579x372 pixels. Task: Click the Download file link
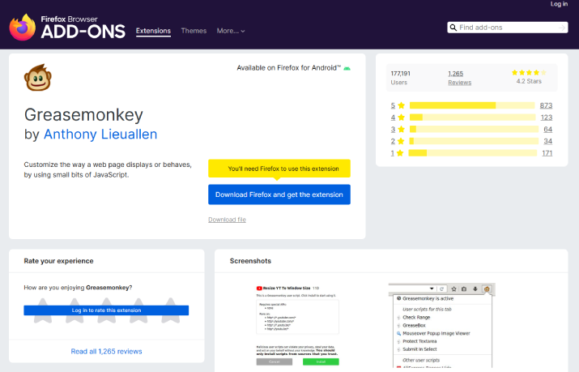(227, 220)
